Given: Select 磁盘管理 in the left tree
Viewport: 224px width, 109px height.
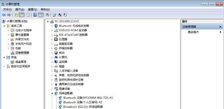Looking at the screenshot, I should (x=21, y=62).
